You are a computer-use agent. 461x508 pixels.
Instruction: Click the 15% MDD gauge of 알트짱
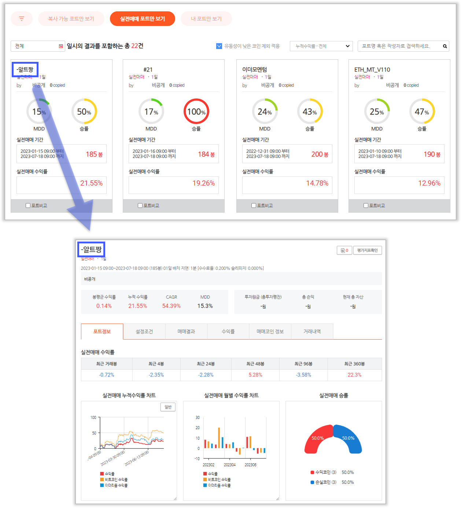39,111
